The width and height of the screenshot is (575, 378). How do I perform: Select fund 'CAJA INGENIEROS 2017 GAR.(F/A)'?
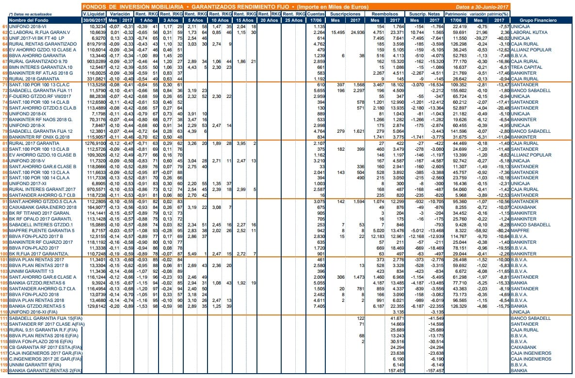pyautogui.click(x=46, y=353)
